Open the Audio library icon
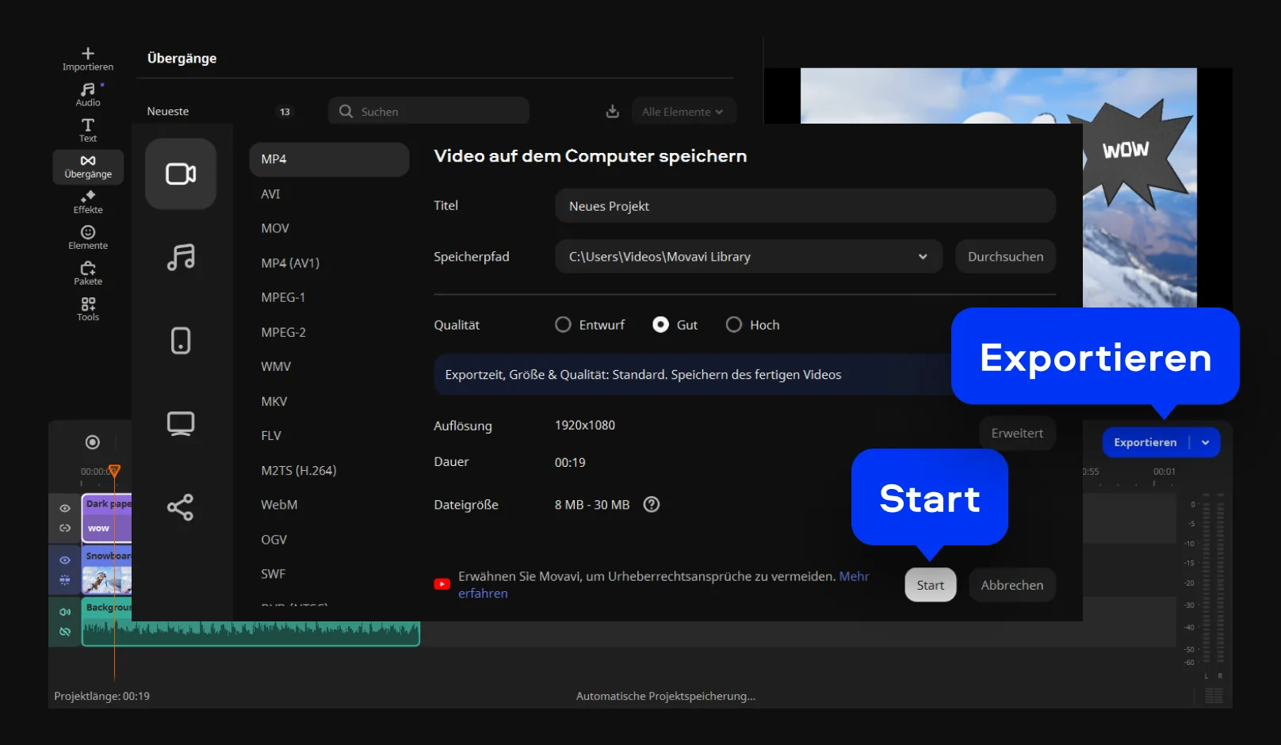Viewport: 1281px width, 745px height. (88, 94)
